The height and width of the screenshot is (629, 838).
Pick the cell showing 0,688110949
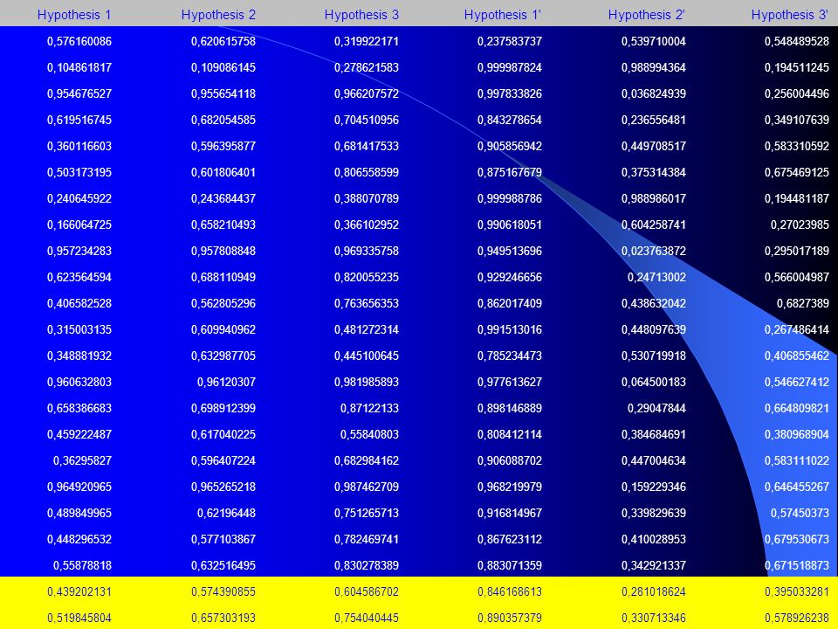pos(223,277)
